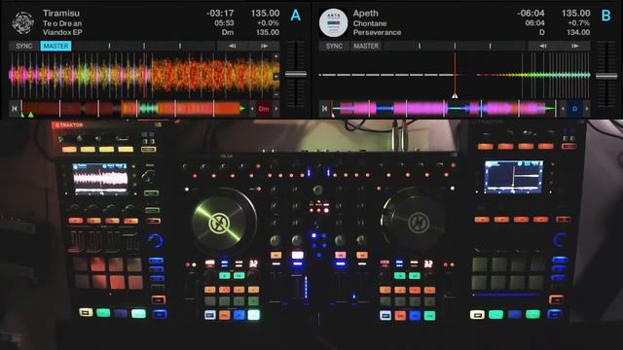623x350 pixels.
Task: Click the 'Chontane' artist name
Action: (370, 23)
